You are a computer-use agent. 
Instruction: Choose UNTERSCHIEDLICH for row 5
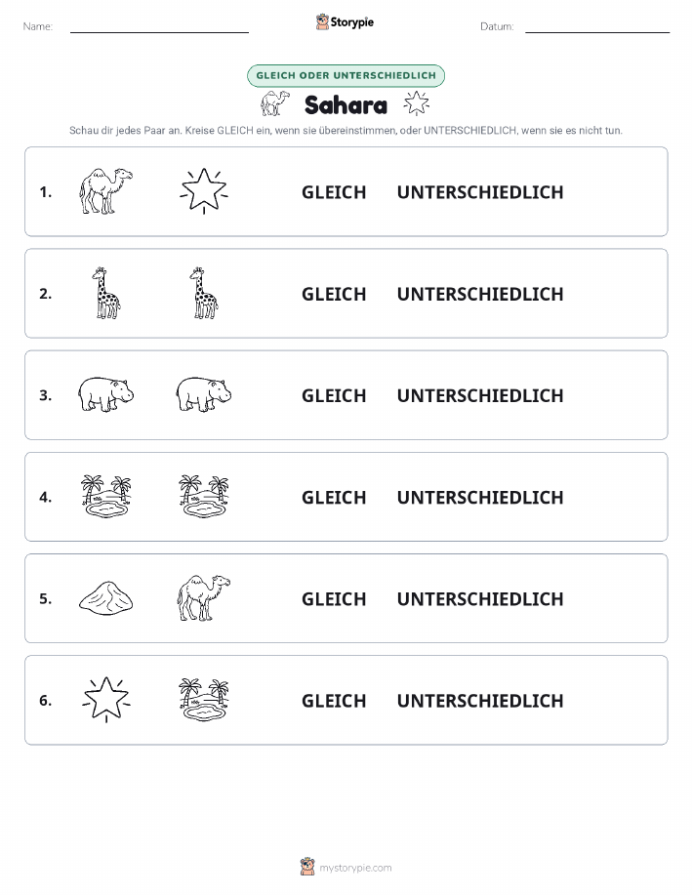[x=480, y=598]
